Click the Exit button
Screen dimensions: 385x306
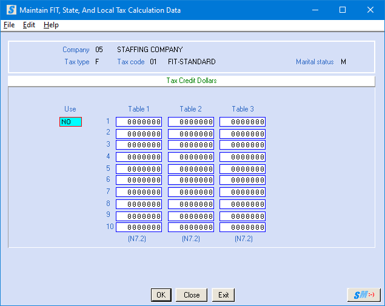pos(223,294)
